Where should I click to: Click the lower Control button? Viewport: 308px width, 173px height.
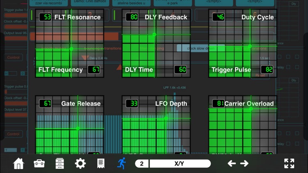(x=14, y=134)
